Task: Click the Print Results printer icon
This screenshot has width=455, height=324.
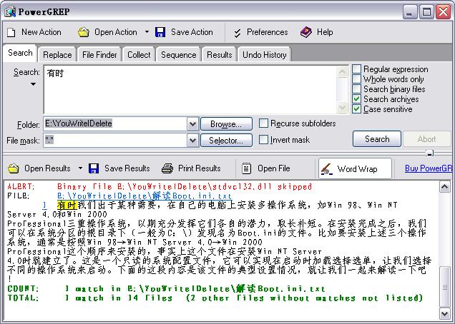Action: tap(167, 168)
